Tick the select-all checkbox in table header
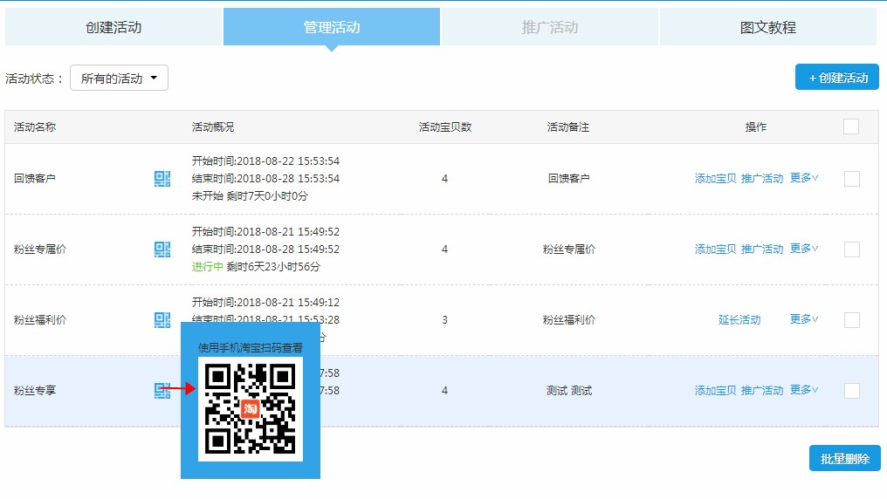Image resolution: width=887 pixels, height=499 pixels. tap(851, 126)
